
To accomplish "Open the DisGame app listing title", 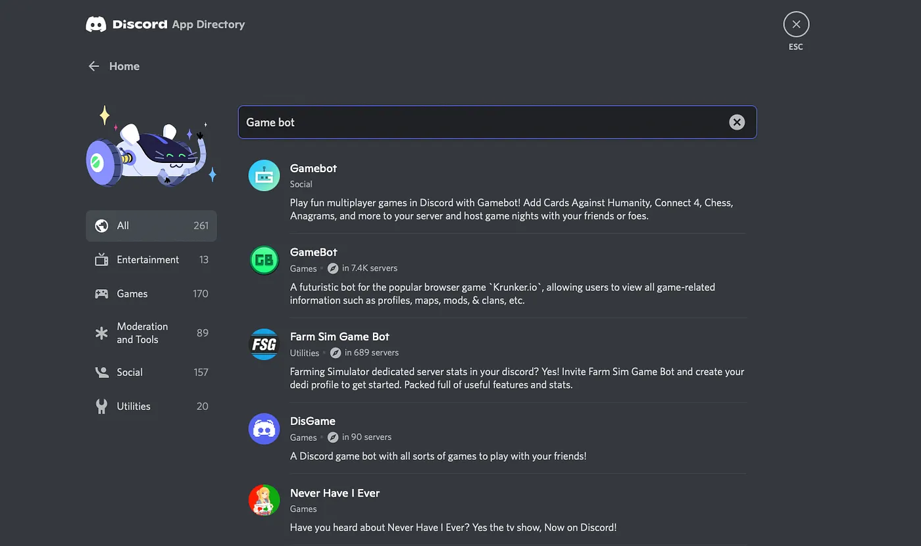I will [x=312, y=421].
